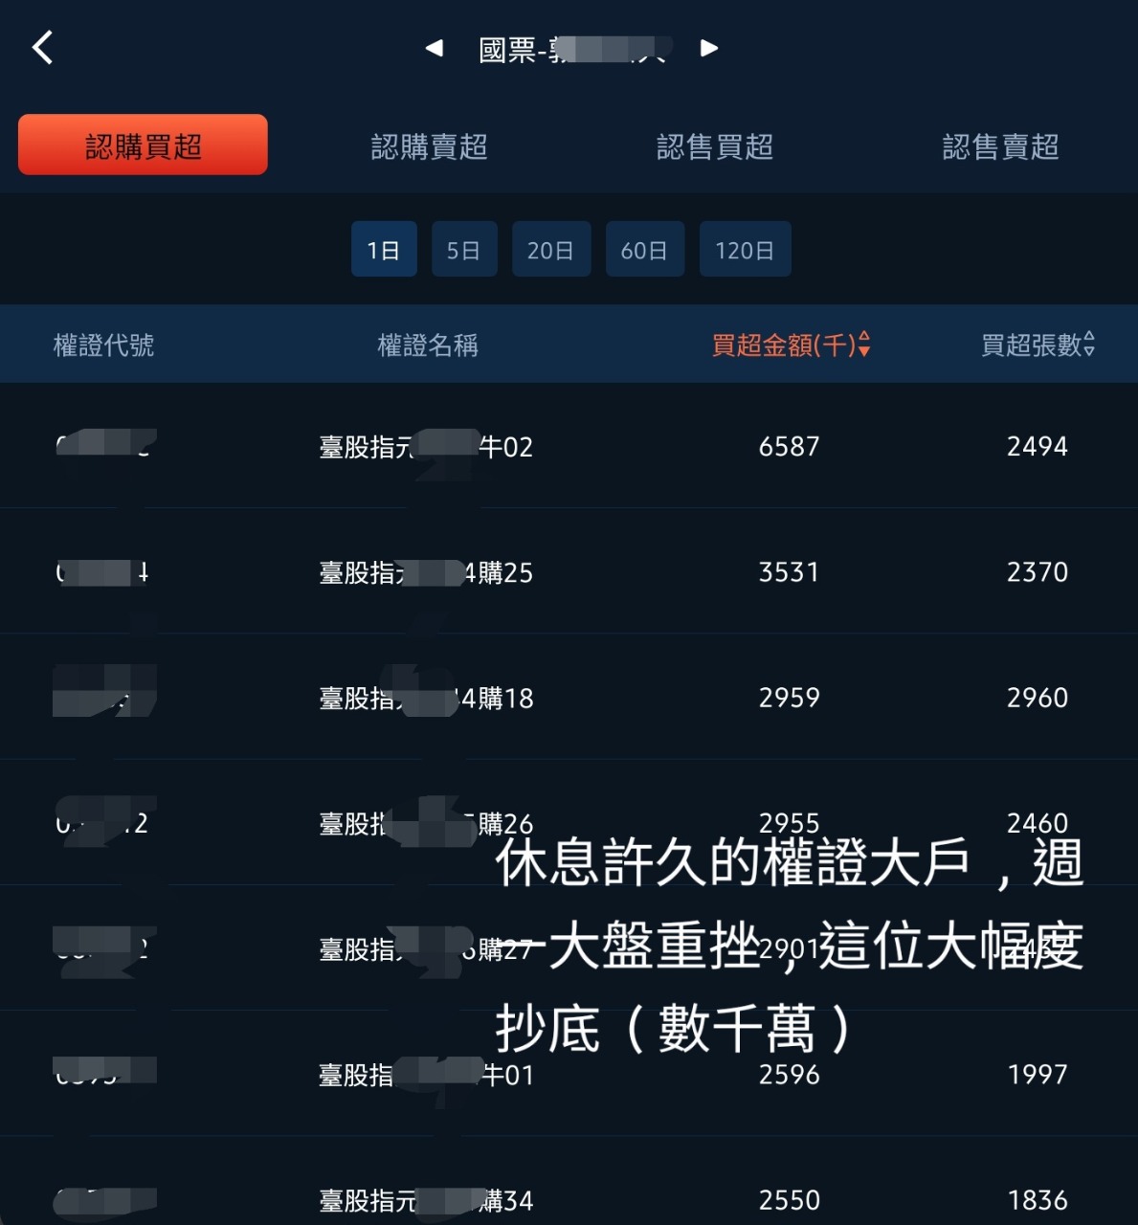This screenshot has height=1225, width=1138.
Task: Open the warrant row ending 購25
Action: [569, 571]
